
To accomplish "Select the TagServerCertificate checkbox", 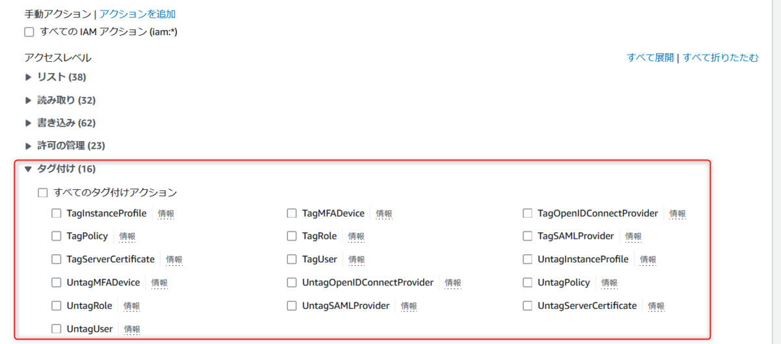I will tap(57, 259).
